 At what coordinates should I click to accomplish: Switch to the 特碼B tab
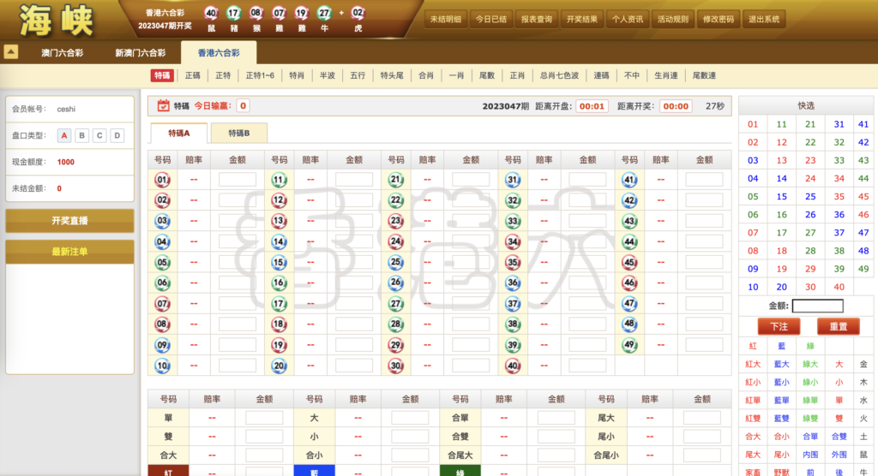pyautogui.click(x=238, y=133)
